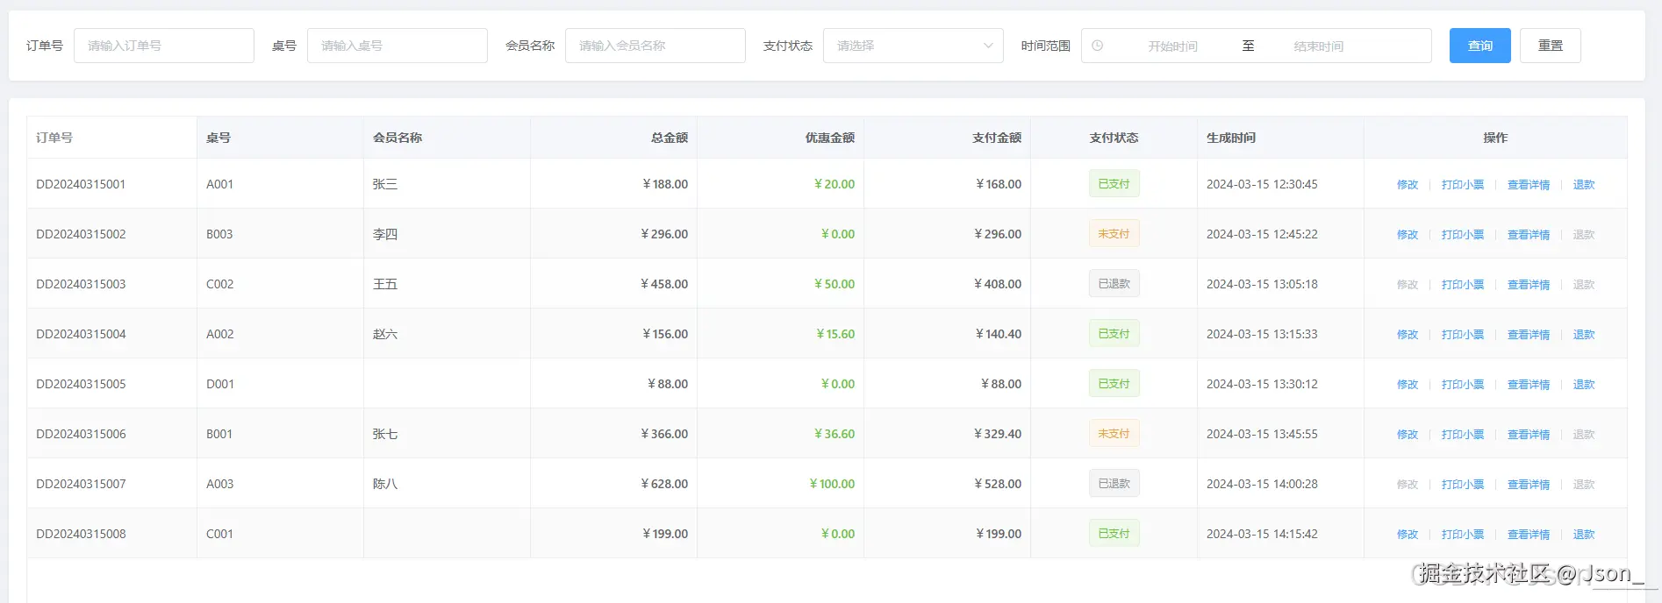
Task: Open 查看详情 for order DD20240315003
Action: (x=1529, y=285)
